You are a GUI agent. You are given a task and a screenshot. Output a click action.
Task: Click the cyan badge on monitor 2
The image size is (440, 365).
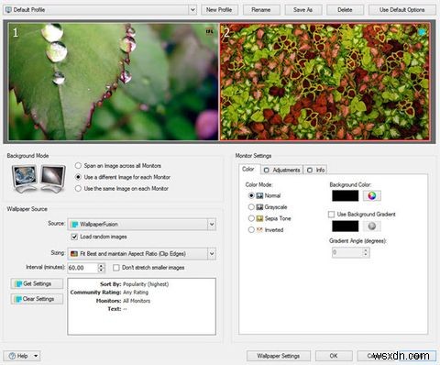422,32
